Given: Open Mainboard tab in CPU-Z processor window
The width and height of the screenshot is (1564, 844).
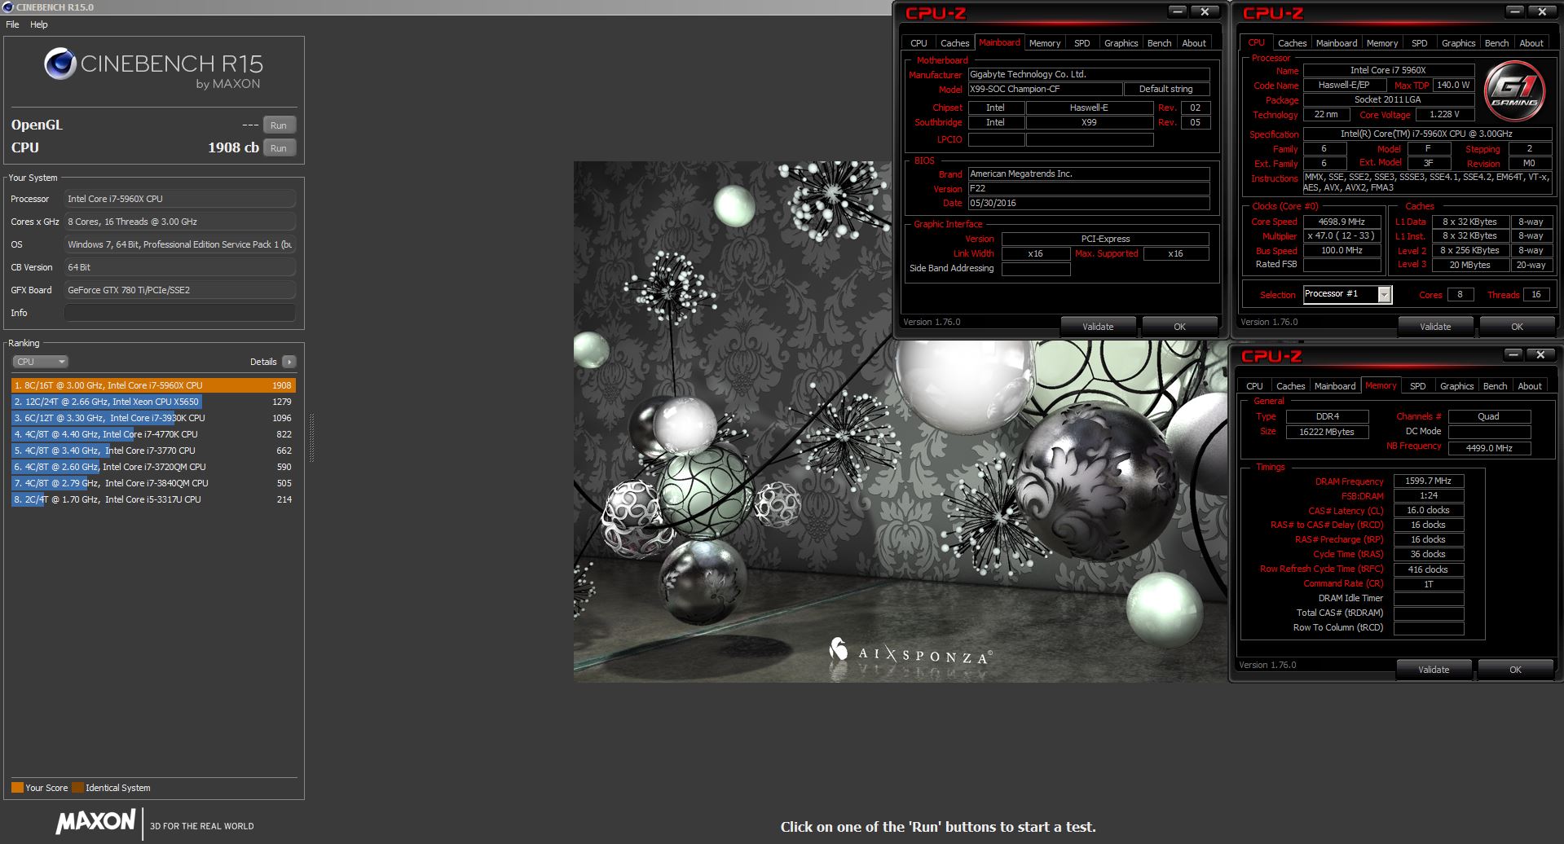Looking at the screenshot, I should (1337, 43).
